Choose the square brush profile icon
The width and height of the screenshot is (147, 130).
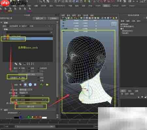(35, 85)
